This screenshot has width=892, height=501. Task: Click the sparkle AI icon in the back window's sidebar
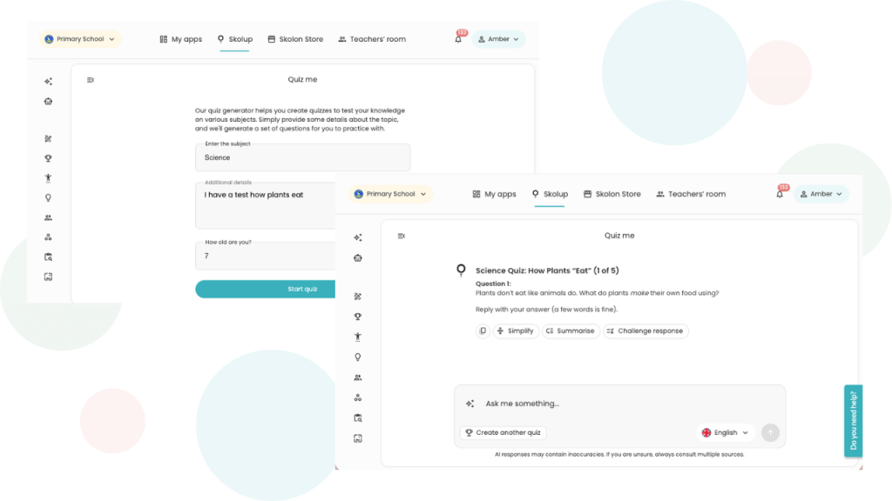(49, 82)
